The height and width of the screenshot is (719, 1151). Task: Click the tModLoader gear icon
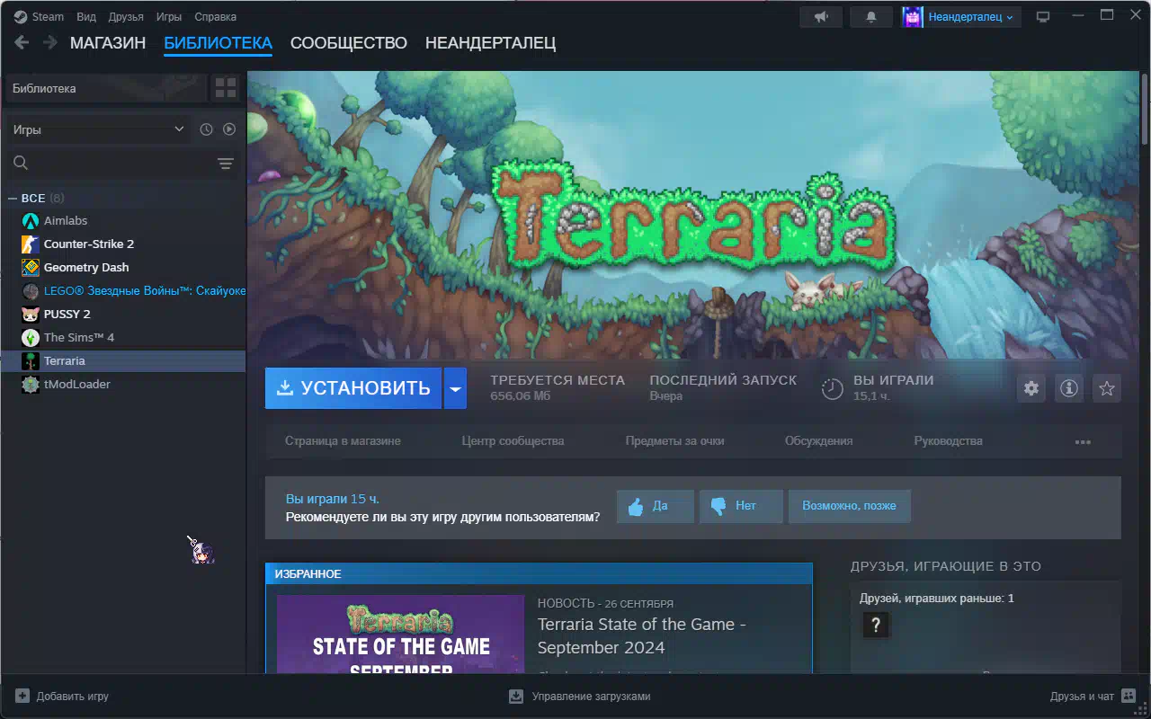pyautogui.click(x=31, y=384)
